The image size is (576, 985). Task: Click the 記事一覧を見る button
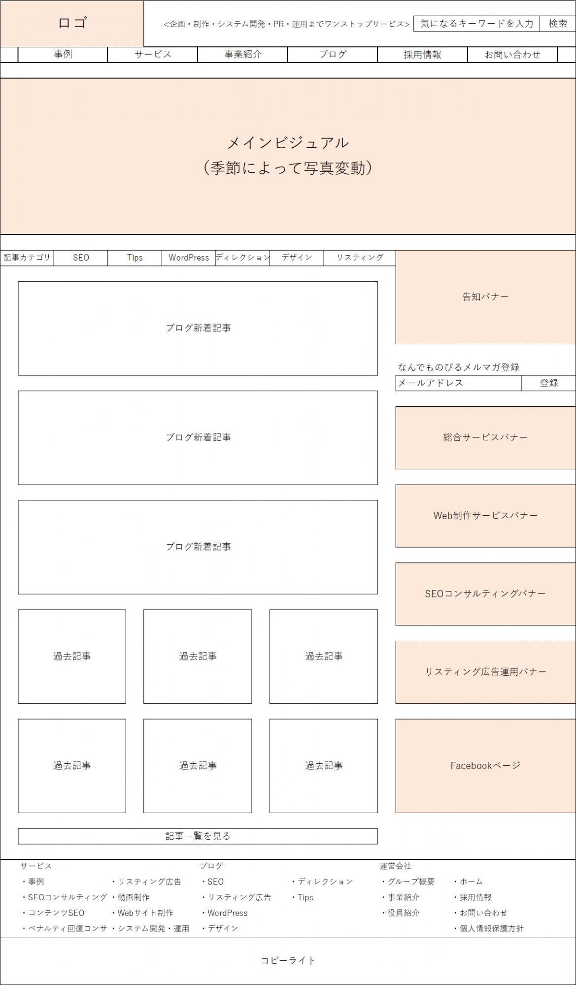point(198,836)
